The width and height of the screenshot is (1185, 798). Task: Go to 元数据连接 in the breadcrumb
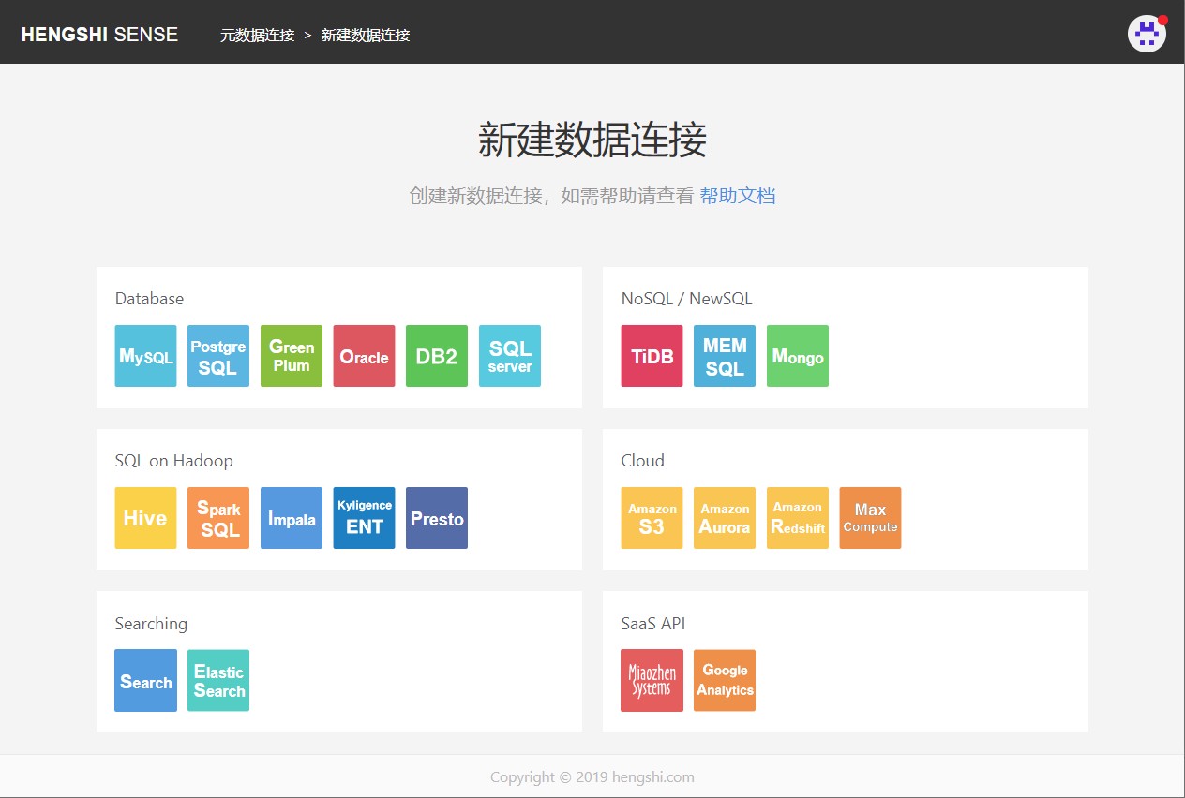pyautogui.click(x=258, y=36)
